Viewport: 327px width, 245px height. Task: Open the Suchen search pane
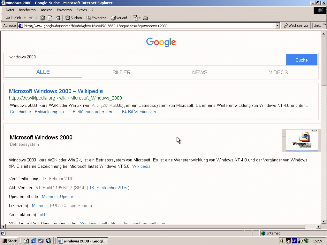(74, 18)
